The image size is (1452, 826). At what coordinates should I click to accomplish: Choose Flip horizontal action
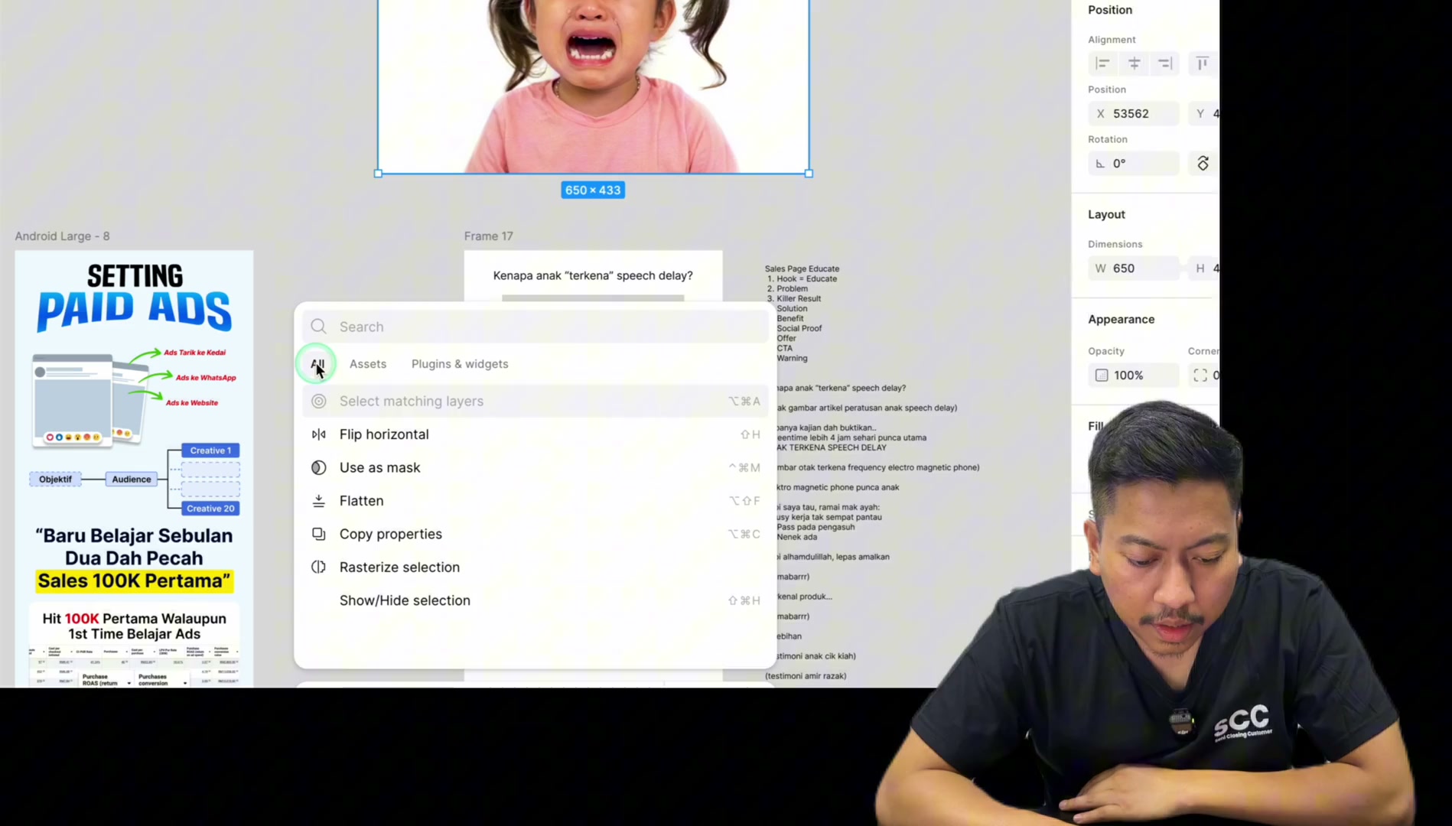point(535,434)
